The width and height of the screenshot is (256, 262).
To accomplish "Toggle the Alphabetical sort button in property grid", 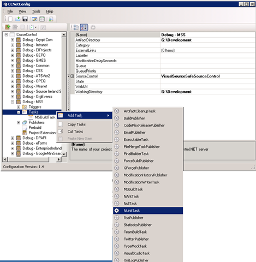I will pos(84,27).
